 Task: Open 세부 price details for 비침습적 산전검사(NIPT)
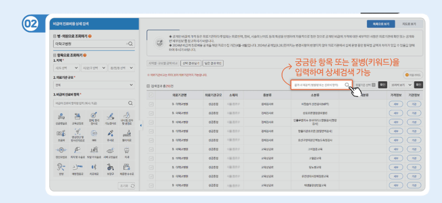click(396, 104)
